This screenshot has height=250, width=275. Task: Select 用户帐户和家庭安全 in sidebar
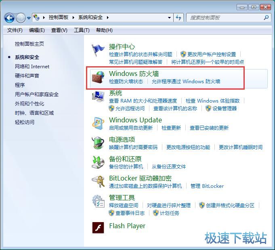[x=37, y=95]
